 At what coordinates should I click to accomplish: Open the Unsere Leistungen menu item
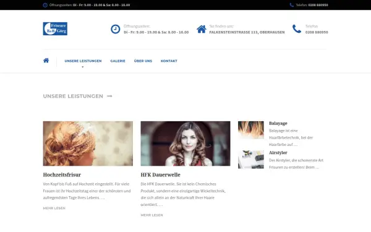83,61
